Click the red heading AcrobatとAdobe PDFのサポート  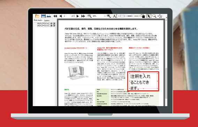point(76,48)
